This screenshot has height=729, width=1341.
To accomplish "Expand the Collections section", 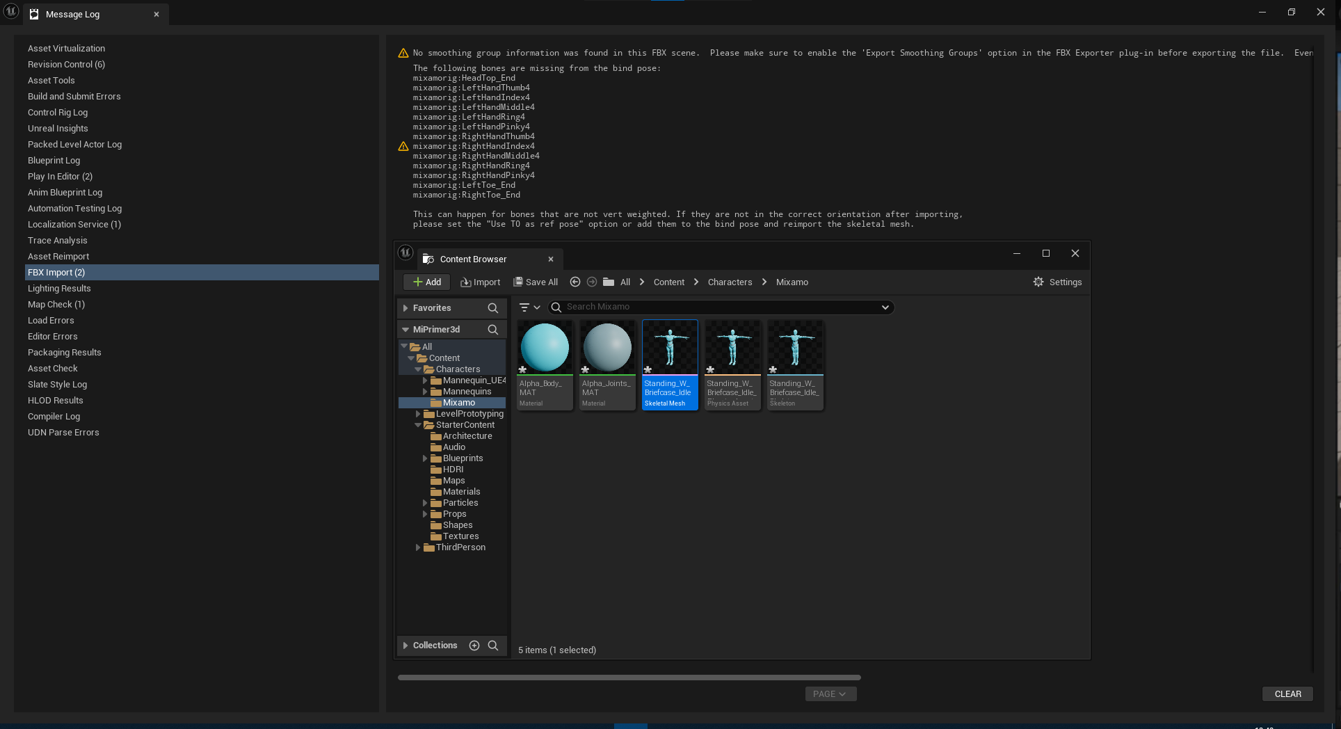I will 405,646.
